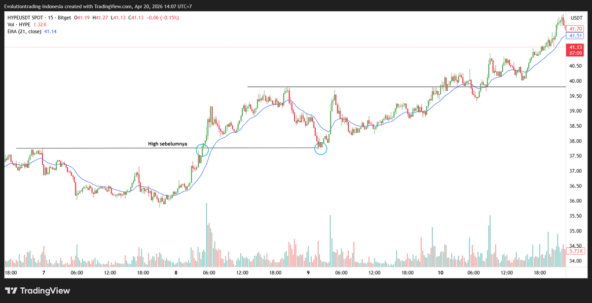Click the 40.00 price axis label
The image size is (592, 303).
(x=575, y=81)
